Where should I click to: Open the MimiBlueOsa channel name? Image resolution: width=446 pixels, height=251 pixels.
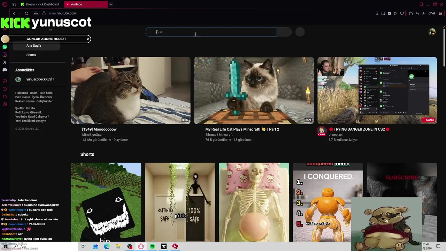[92, 135]
